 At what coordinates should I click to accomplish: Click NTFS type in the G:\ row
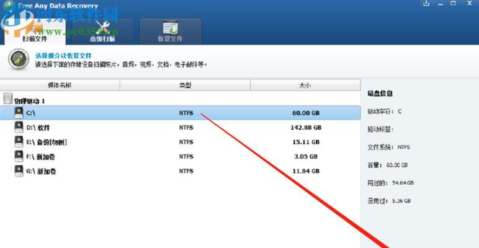(x=186, y=171)
